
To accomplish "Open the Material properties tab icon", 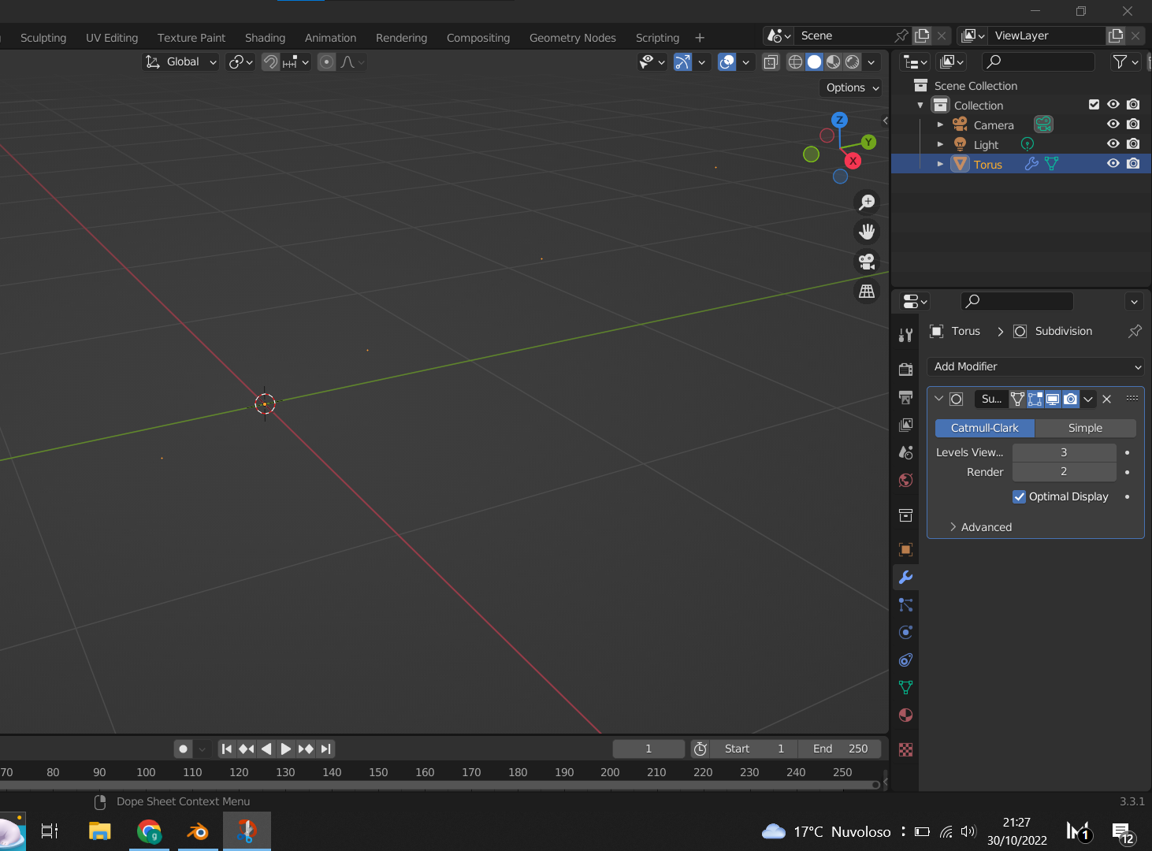I will click(906, 715).
